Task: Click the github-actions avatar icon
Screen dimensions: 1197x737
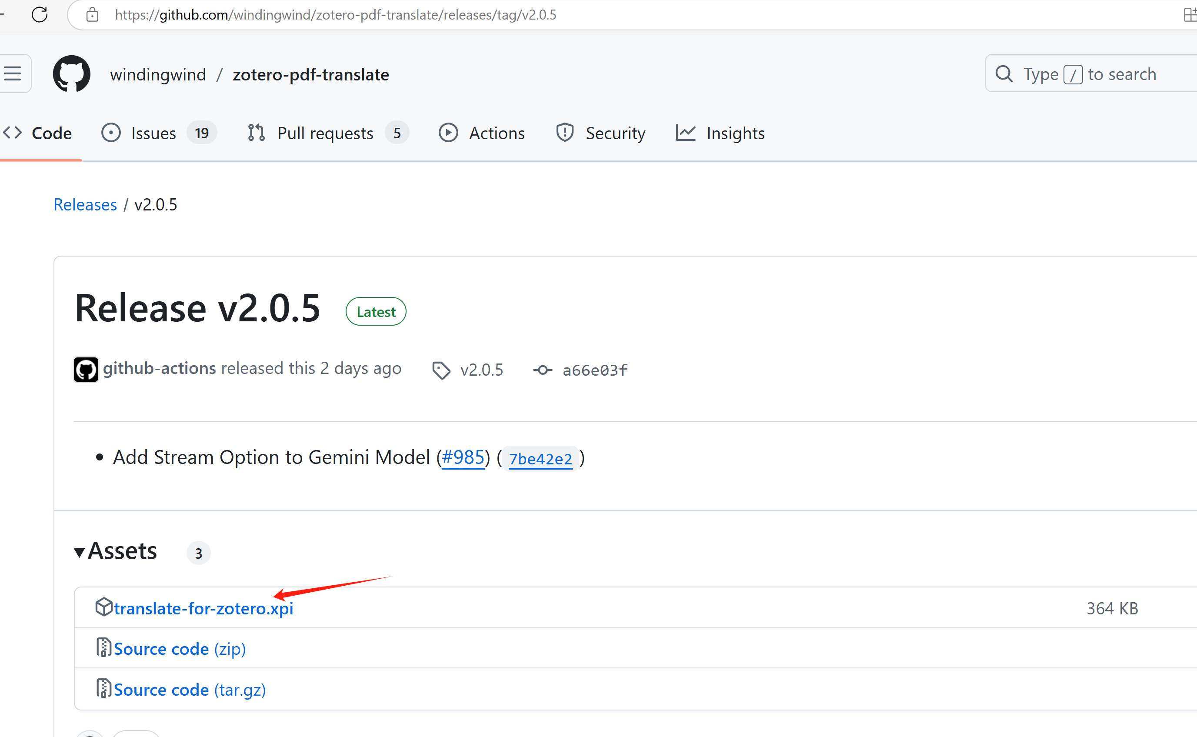Action: pos(86,369)
